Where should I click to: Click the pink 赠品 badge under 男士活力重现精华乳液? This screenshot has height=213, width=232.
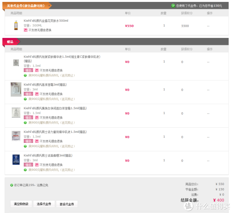click(28, 141)
